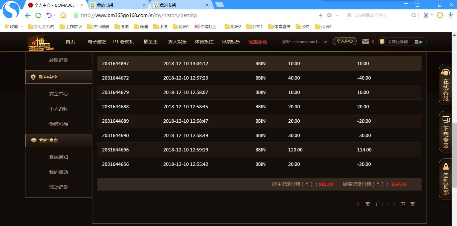457x226 pixels.
Task: Go to 下一页 next page link
Action: (x=408, y=204)
